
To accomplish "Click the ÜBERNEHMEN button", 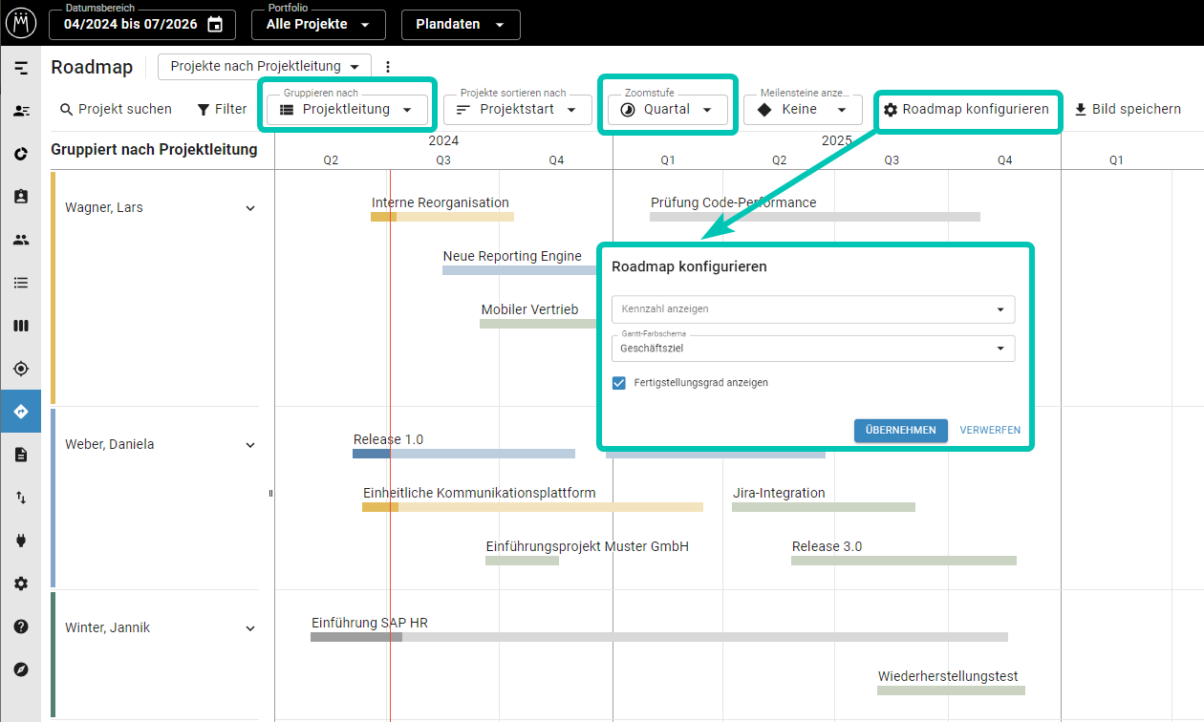I will point(900,430).
